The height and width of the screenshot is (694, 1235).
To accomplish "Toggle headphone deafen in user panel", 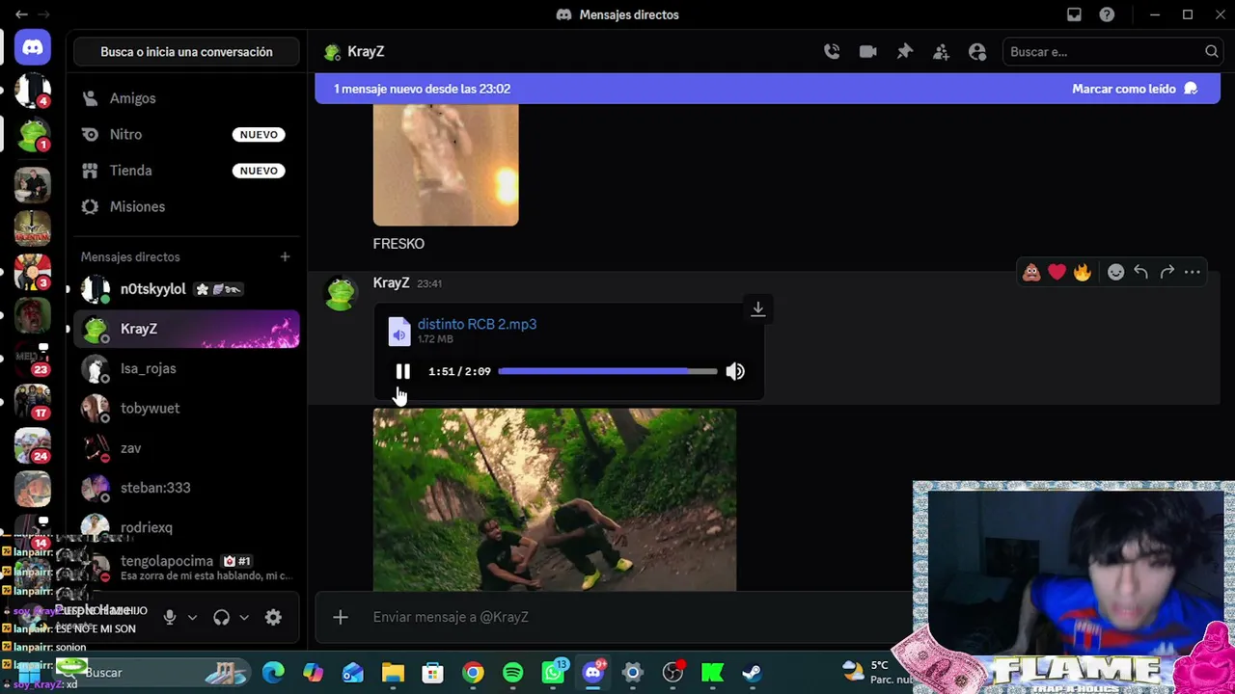I will pyautogui.click(x=222, y=617).
